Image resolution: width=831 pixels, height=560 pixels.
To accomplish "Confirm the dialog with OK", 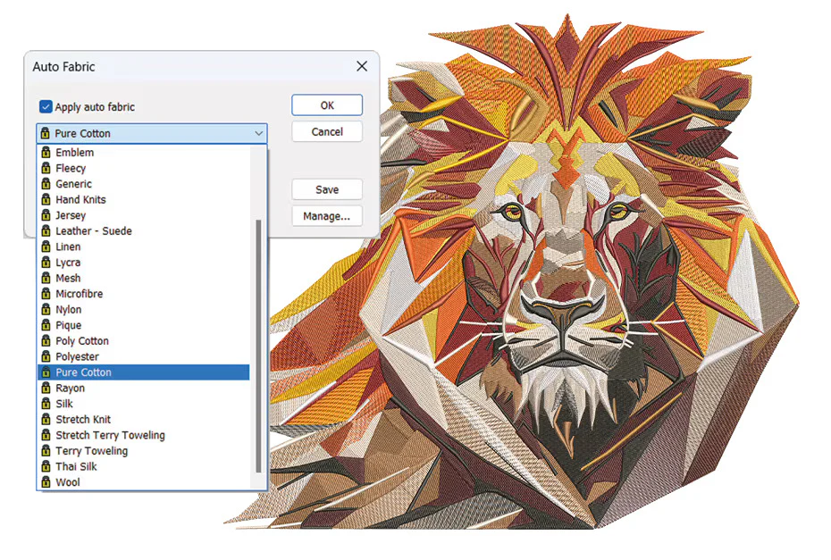I will [327, 104].
